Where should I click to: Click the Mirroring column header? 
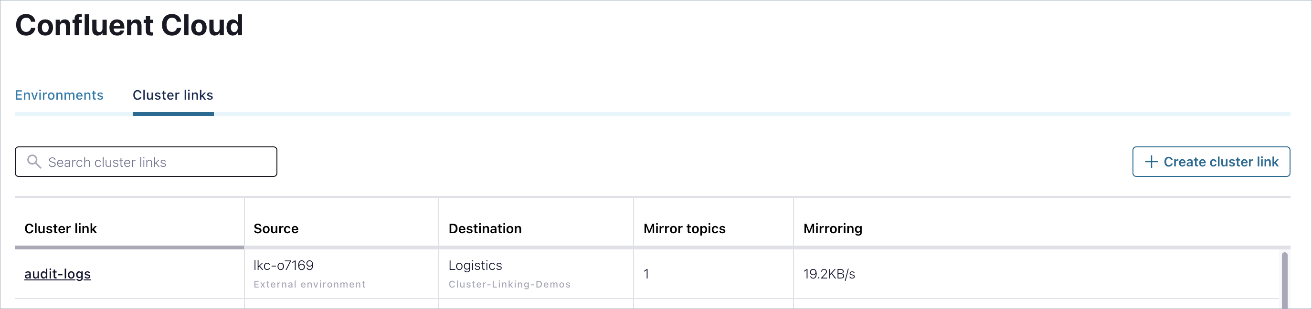pos(833,228)
